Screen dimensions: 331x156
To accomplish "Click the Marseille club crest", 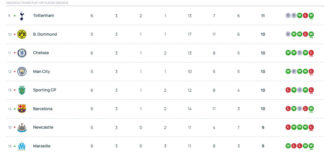I will coord(22,146).
